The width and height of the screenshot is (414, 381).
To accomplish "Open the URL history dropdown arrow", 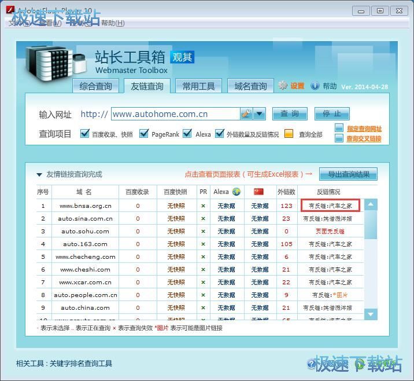I will pyautogui.click(x=260, y=114).
